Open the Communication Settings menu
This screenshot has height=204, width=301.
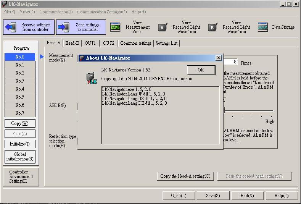(x=102, y=12)
